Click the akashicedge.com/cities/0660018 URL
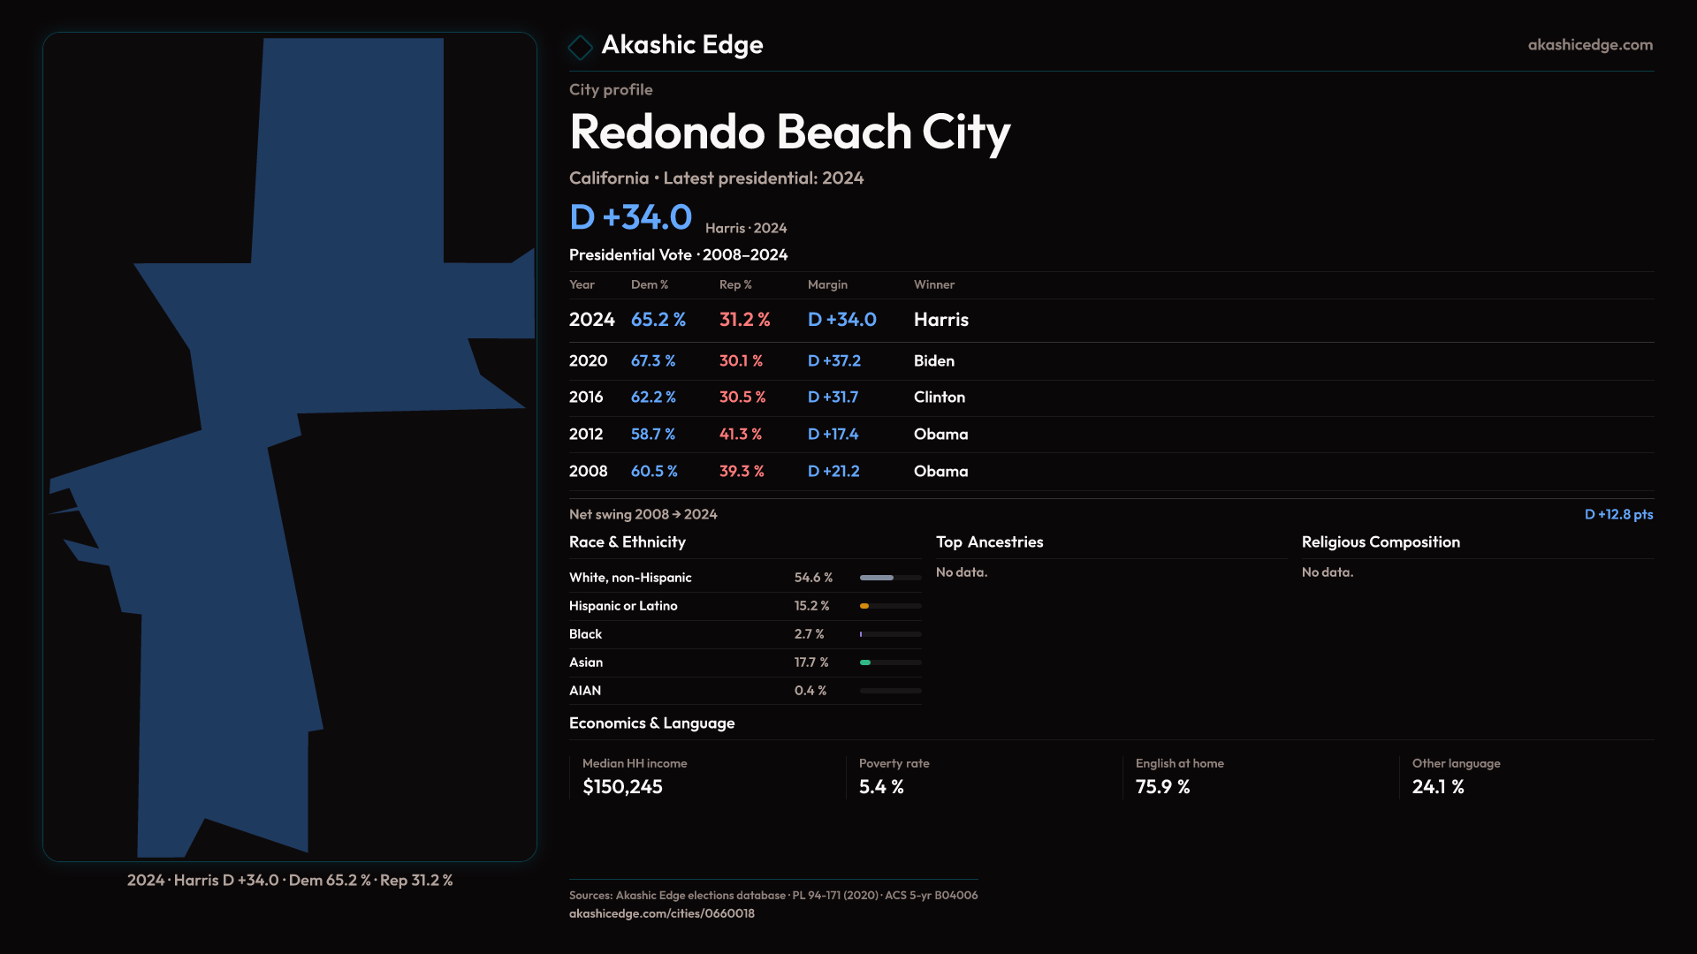Screen dimensions: 1697x954 tap(661, 913)
